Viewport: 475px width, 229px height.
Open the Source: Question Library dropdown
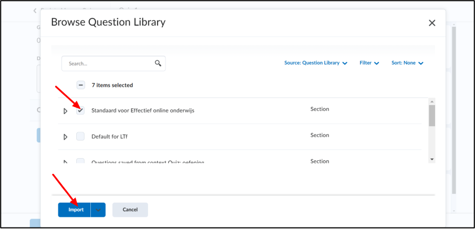click(316, 63)
